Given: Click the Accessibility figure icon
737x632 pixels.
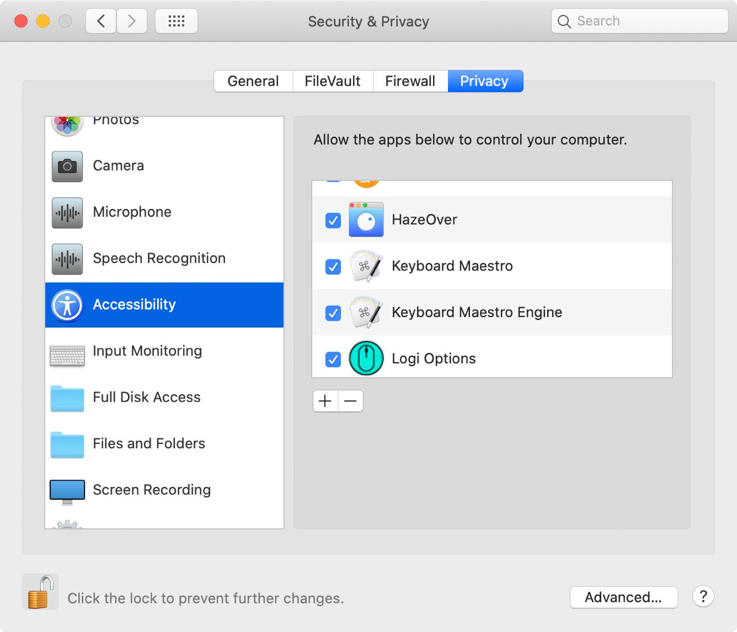Looking at the screenshot, I should (67, 305).
